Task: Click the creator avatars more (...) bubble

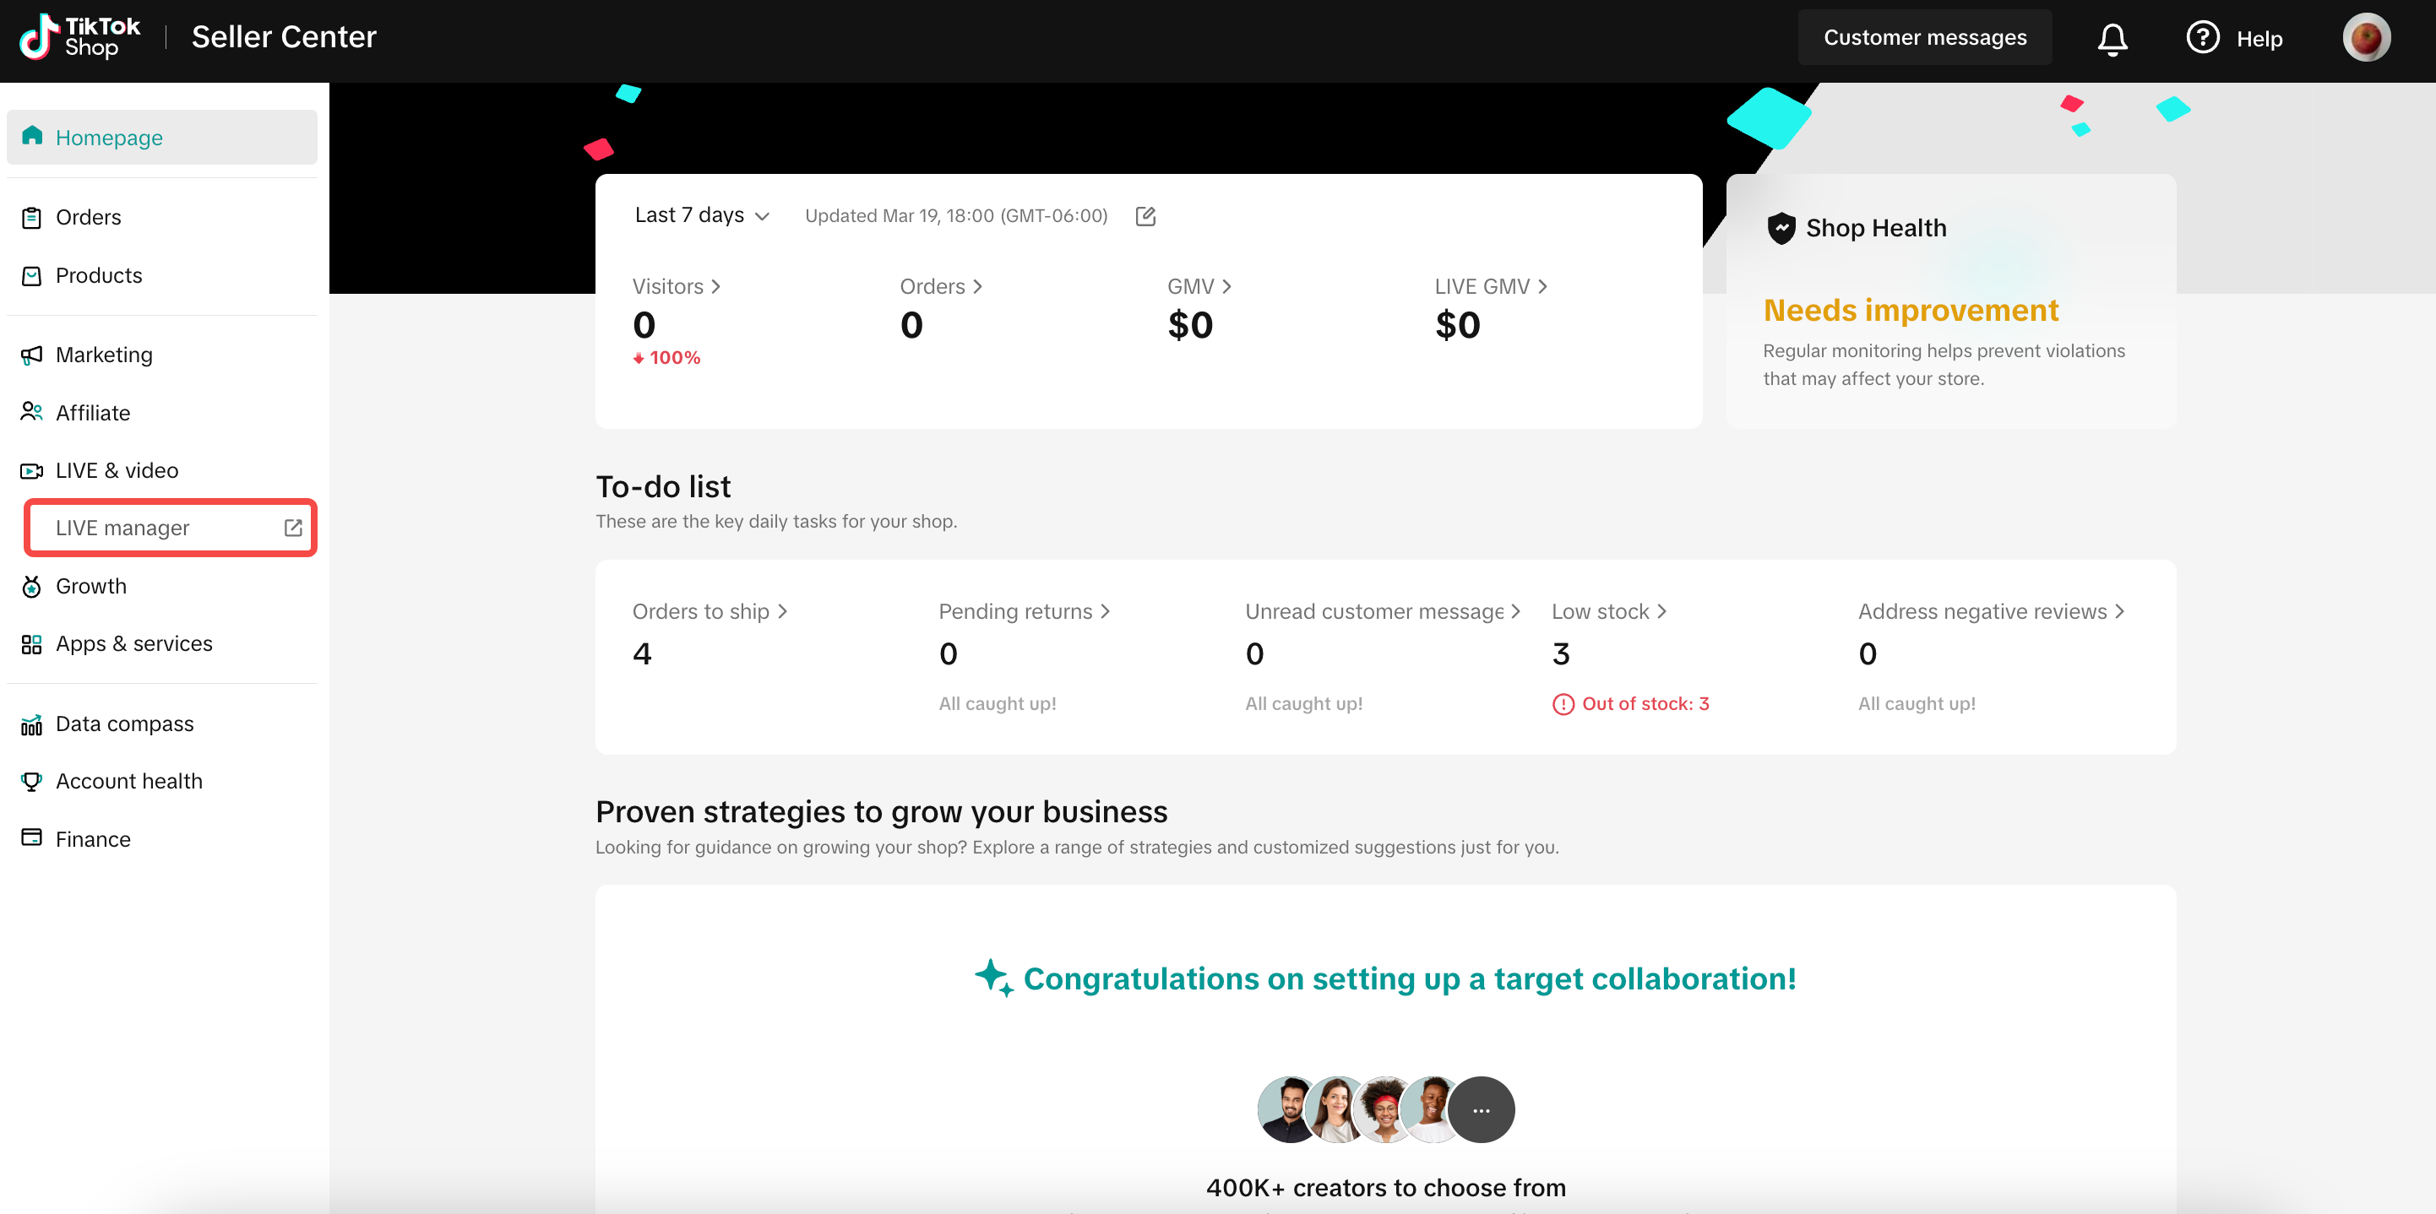Action: [1480, 1109]
